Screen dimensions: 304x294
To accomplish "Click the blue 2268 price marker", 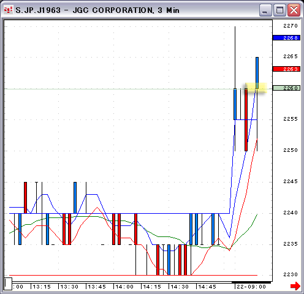I will (286, 38).
